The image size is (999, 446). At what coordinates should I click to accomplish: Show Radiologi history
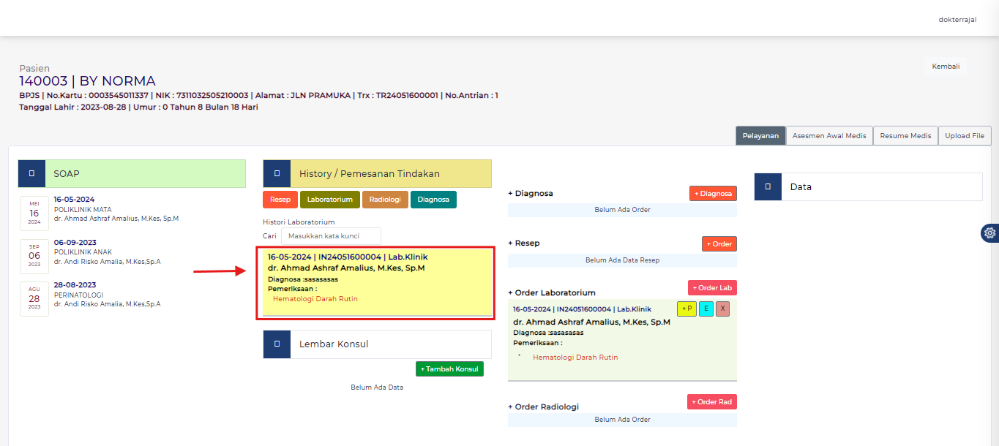point(384,200)
